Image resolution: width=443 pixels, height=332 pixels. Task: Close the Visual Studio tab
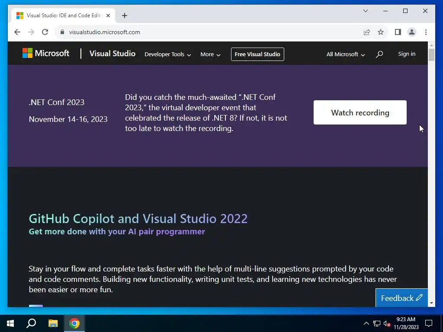pos(108,16)
